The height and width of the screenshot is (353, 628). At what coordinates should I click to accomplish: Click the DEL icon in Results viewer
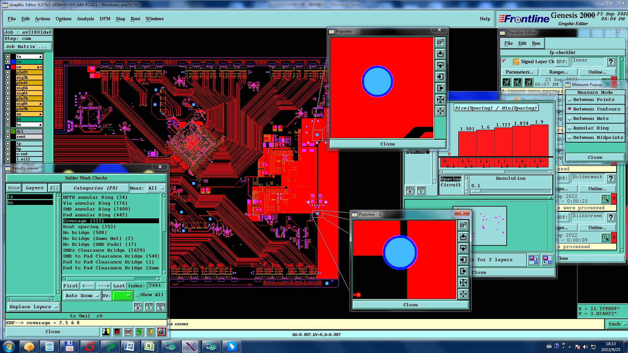coord(138,306)
